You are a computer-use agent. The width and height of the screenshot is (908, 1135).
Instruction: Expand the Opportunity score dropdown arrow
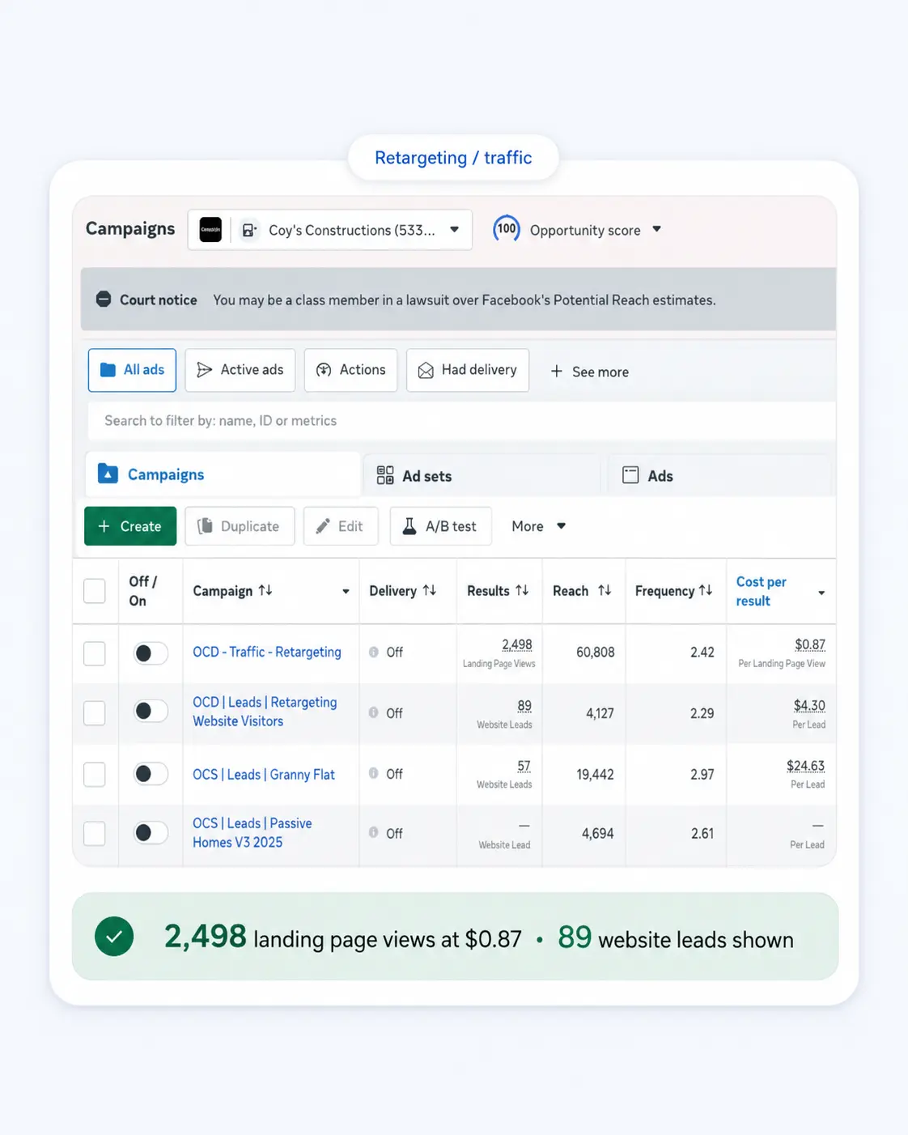(656, 230)
